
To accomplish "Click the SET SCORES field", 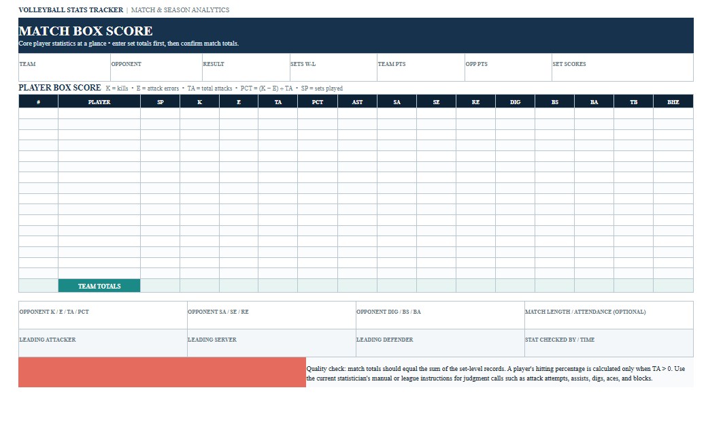I will tap(622, 67).
